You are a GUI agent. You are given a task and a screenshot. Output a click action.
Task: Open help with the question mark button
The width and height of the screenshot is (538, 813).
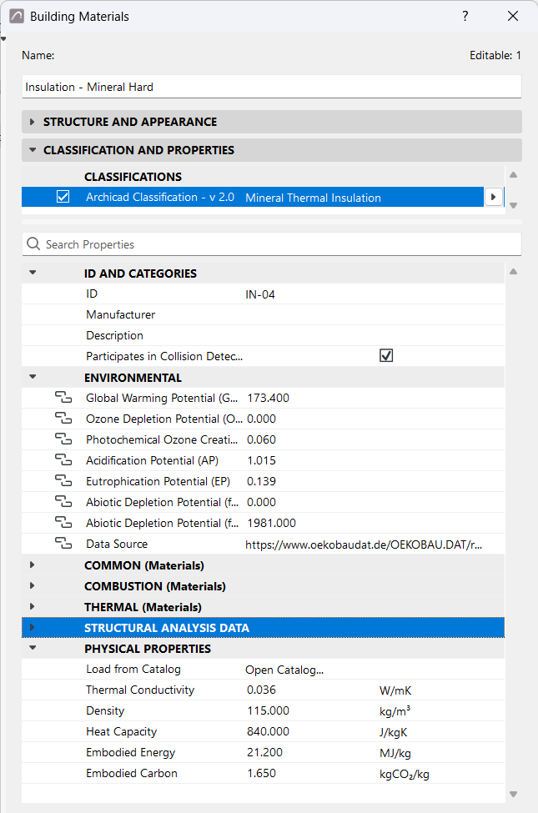point(465,16)
